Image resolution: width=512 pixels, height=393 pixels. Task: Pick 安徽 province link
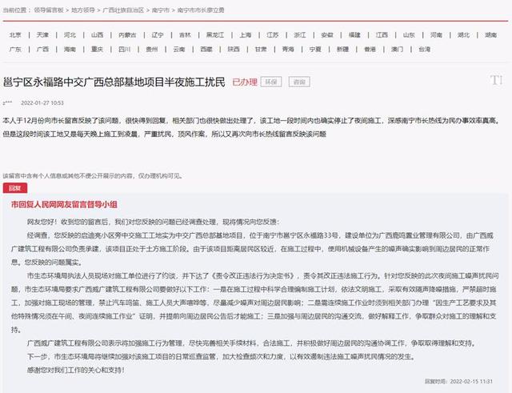pos(327,34)
